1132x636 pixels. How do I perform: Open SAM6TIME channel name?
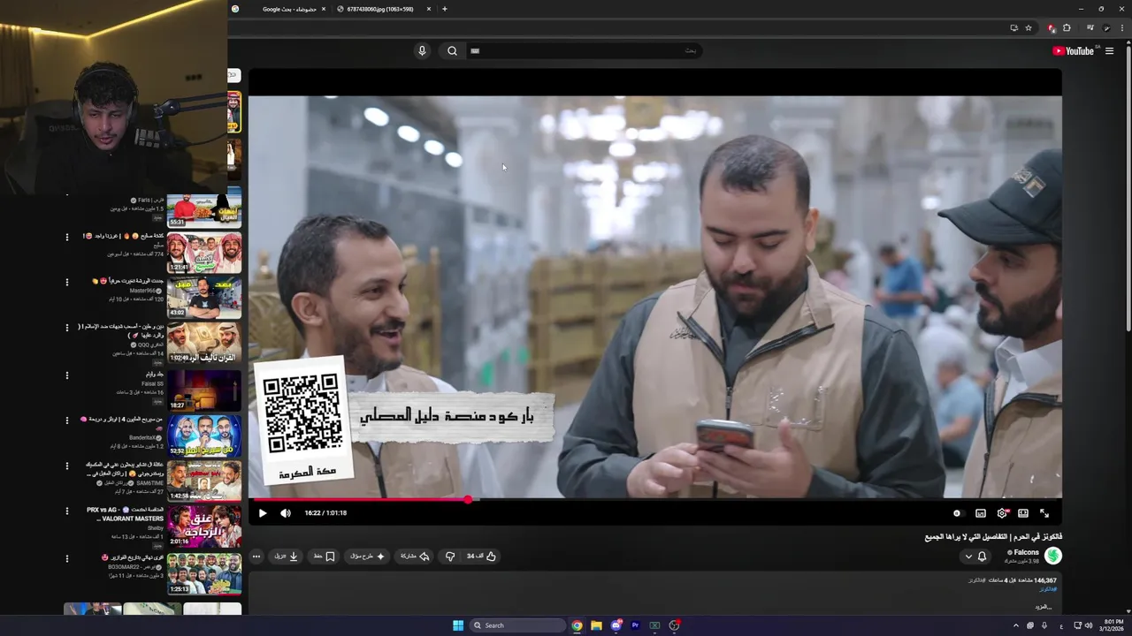coord(150,483)
